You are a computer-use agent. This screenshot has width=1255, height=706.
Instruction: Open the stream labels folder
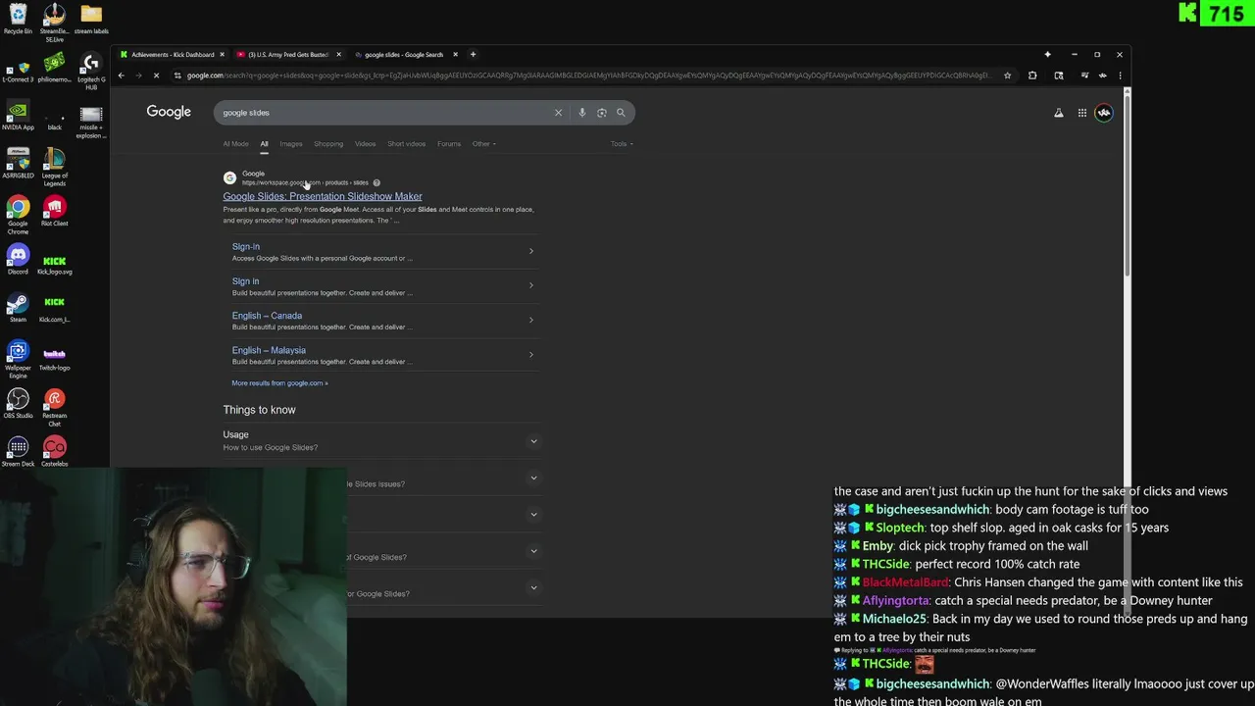point(91,19)
